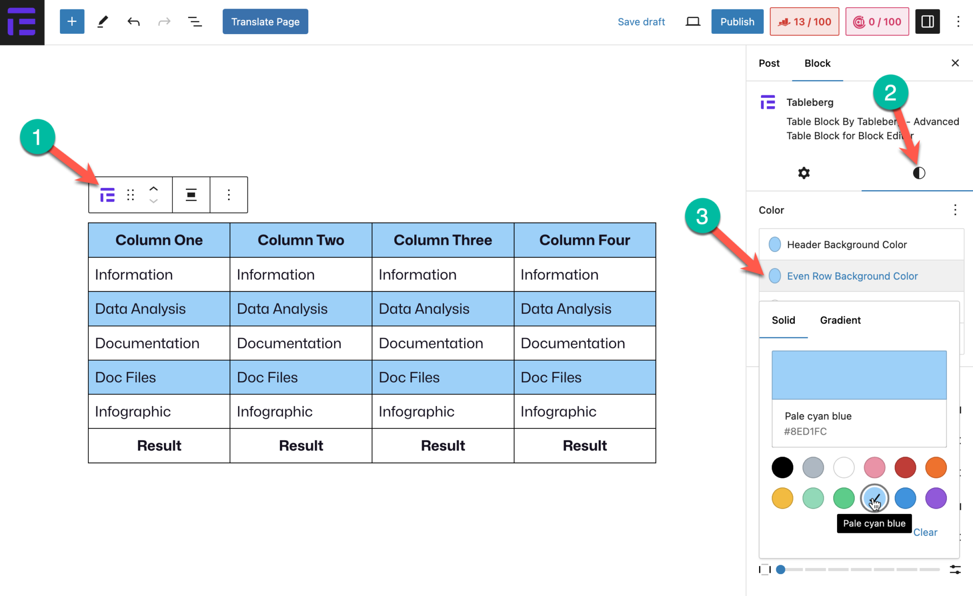Switch to the settings gear tab
Image resolution: width=973 pixels, height=596 pixels.
(803, 173)
